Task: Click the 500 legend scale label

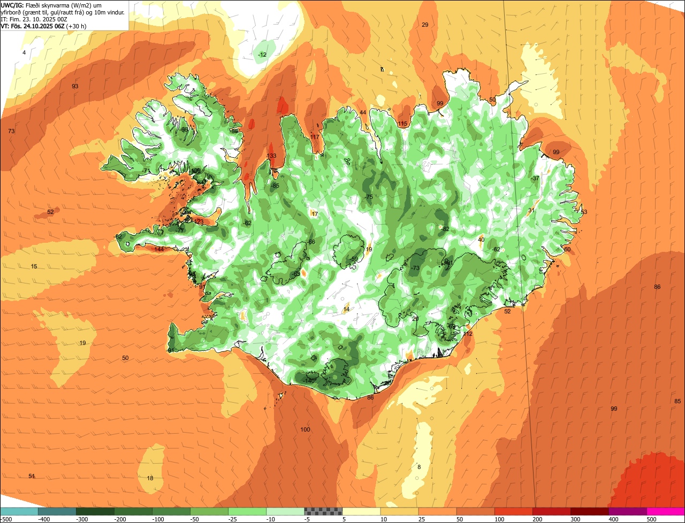Action: point(651,519)
